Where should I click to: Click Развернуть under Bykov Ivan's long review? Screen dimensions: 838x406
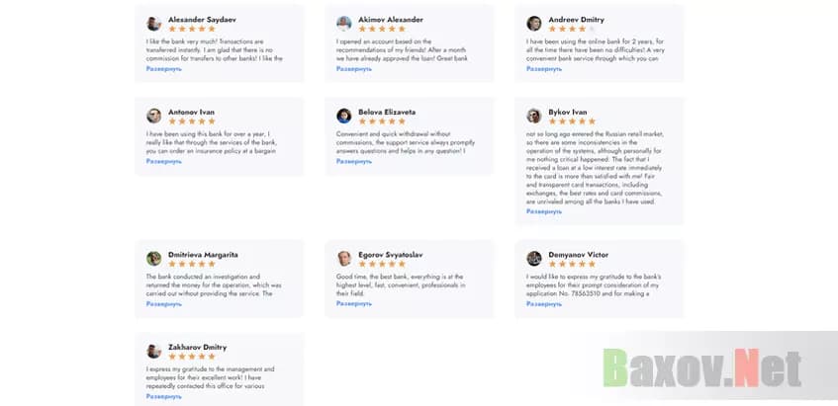point(544,211)
